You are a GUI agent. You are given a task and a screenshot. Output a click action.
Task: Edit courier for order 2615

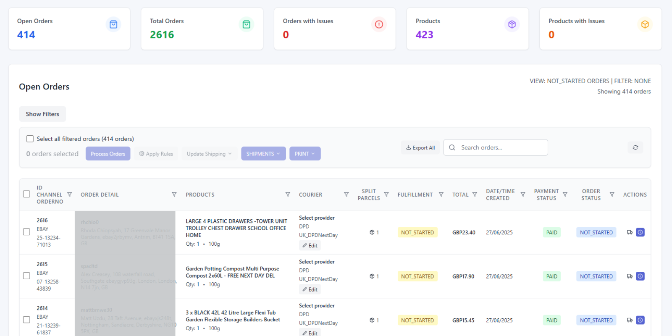click(310, 289)
